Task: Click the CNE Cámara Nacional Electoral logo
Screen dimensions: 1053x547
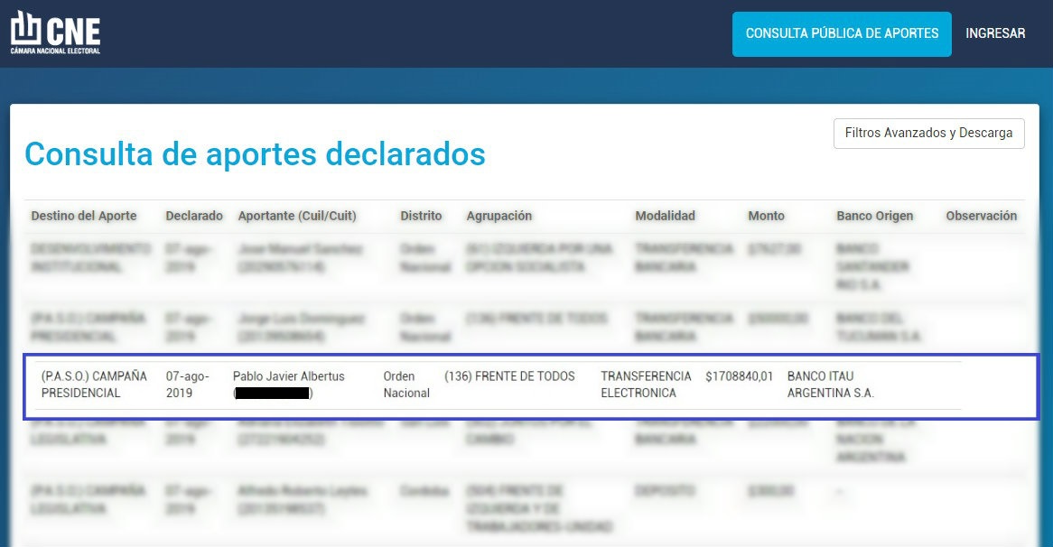Action: 56,32
